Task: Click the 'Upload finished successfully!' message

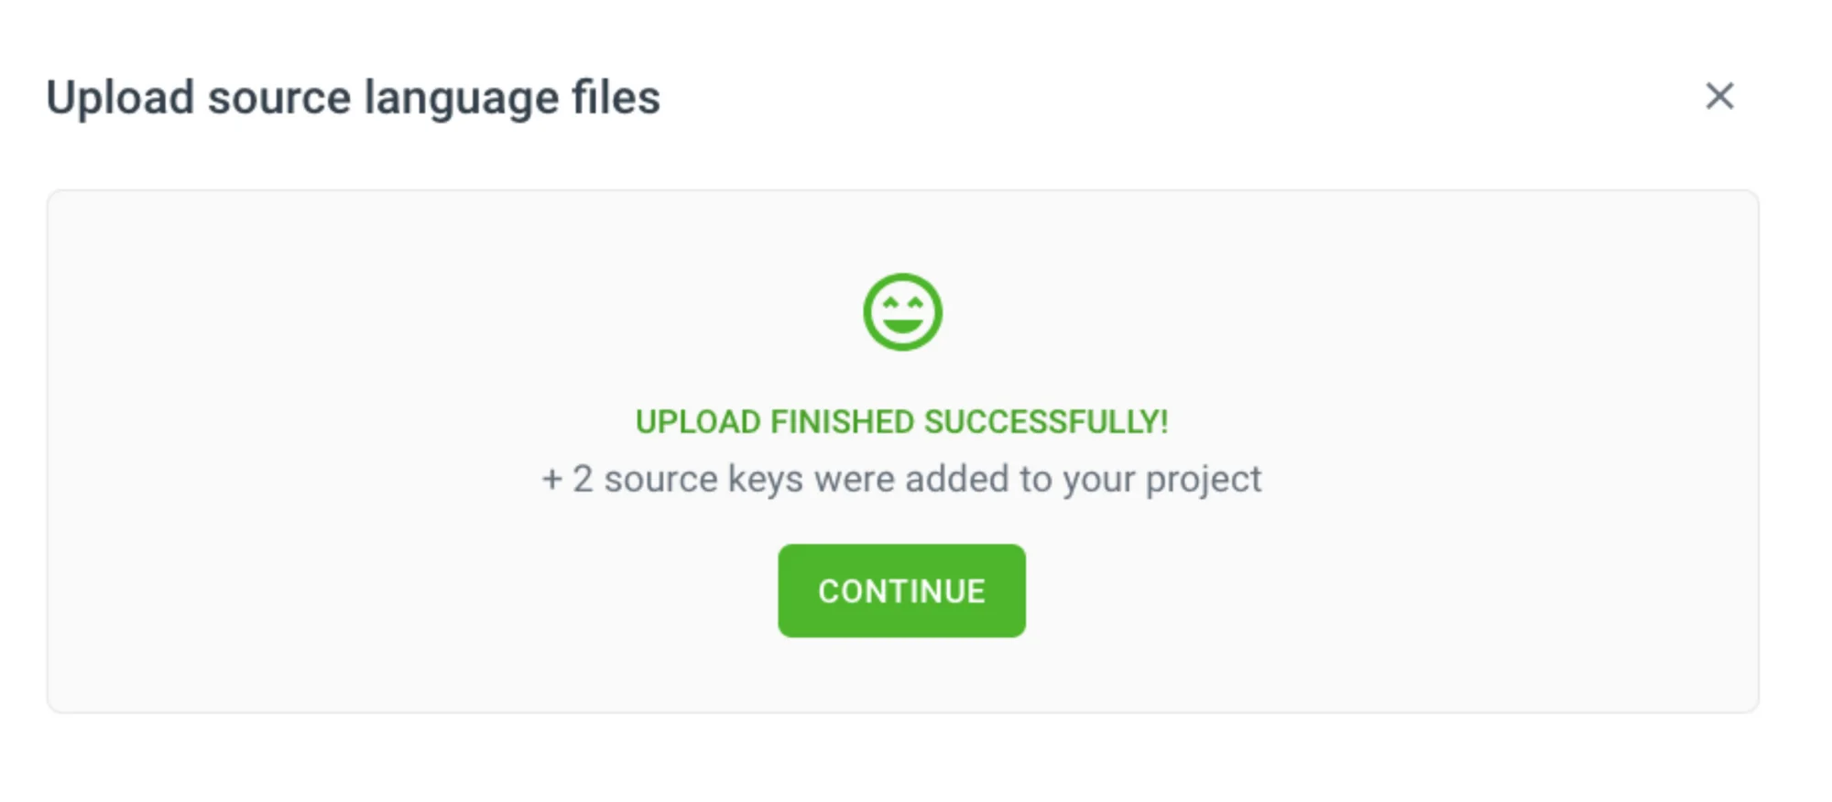Action: (x=901, y=422)
